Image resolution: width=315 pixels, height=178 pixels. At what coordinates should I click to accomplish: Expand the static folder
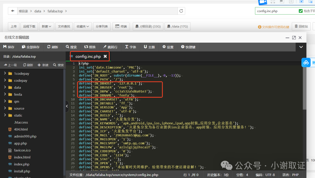point(5,115)
